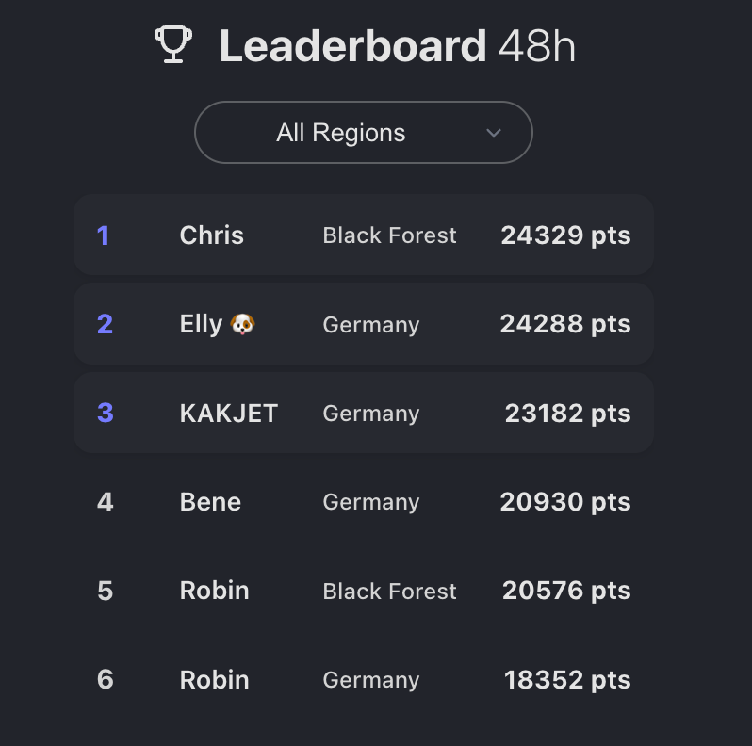
Task: Click the 23182 pts score
Action: [x=567, y=414]
